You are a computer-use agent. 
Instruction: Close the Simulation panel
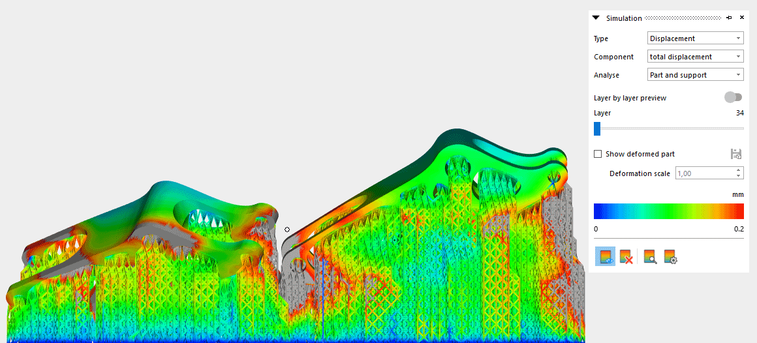[741, 18]
